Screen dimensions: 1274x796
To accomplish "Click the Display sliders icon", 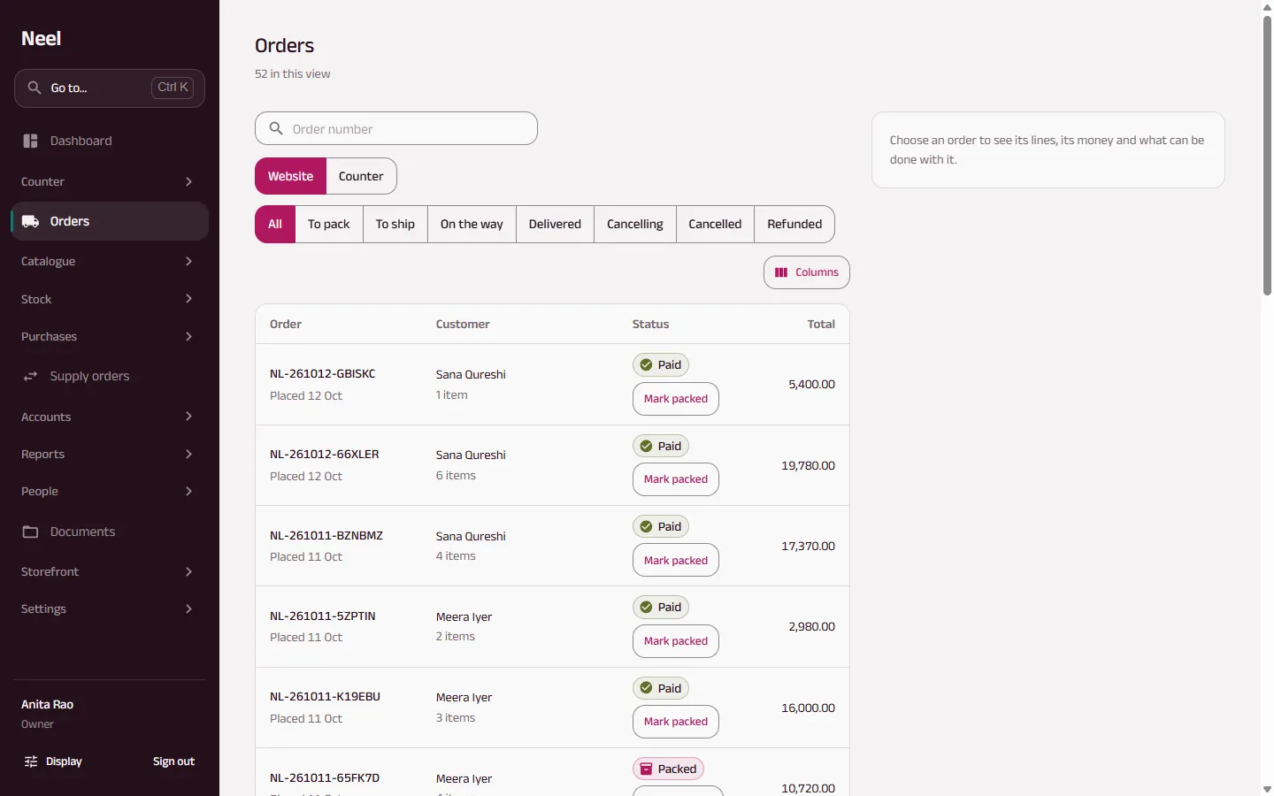I will pos(31,762).
